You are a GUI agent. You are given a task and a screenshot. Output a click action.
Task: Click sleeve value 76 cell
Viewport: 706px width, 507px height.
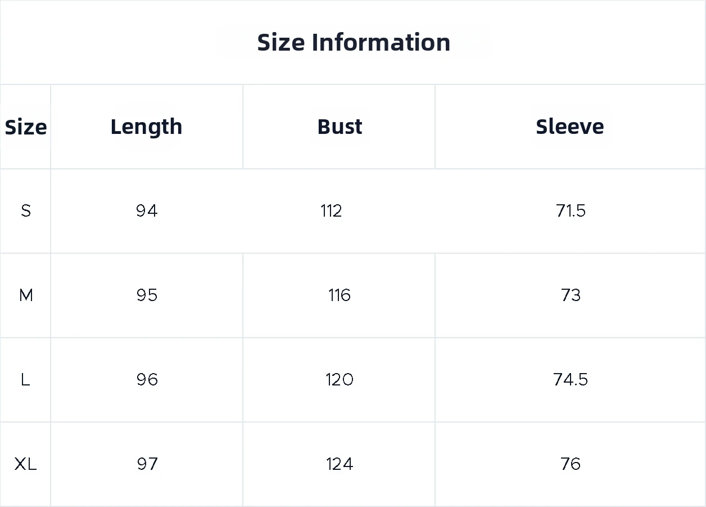571,464
